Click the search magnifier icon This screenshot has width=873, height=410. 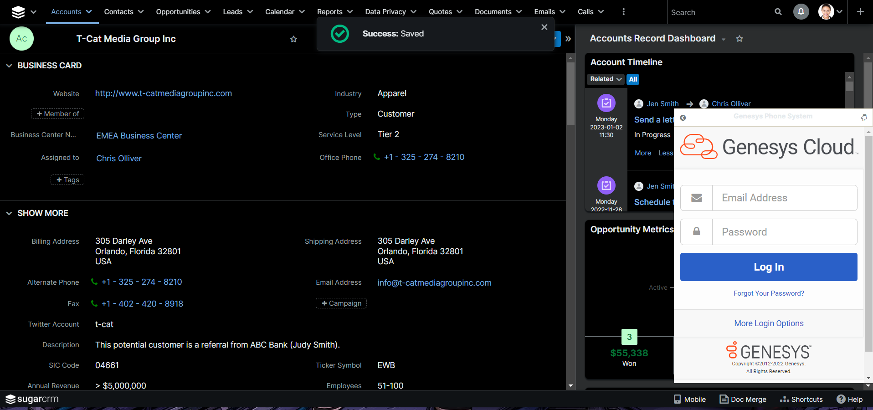pos(778,12)
